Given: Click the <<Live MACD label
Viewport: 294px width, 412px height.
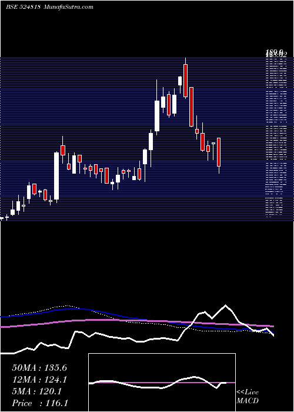Looking at the screenshot, I should pyautogui.click(x=248, y=397).
